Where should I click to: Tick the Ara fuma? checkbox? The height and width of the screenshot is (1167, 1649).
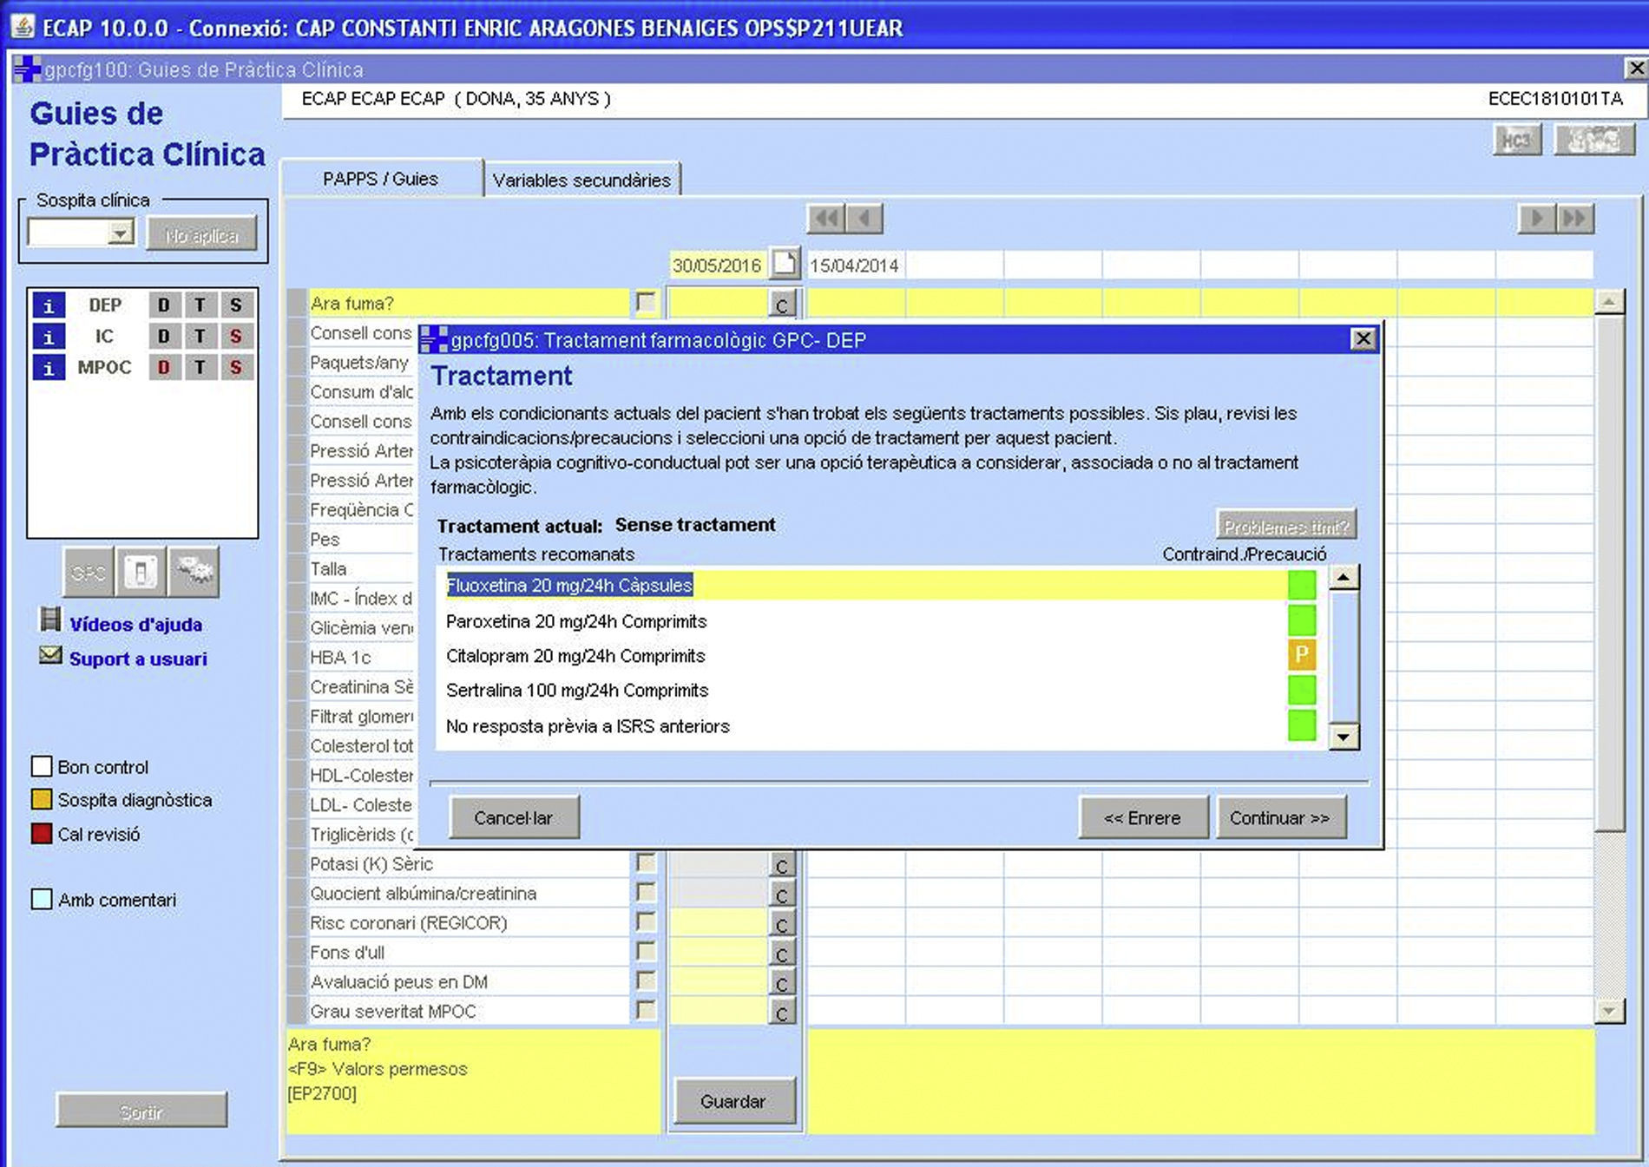click(646, 302)
